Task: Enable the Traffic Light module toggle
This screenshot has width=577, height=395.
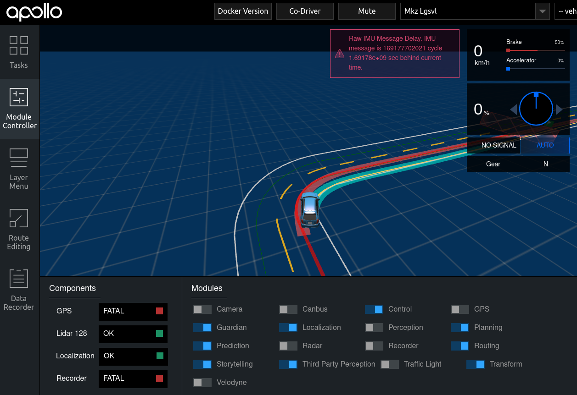Action: pos(390,364)
